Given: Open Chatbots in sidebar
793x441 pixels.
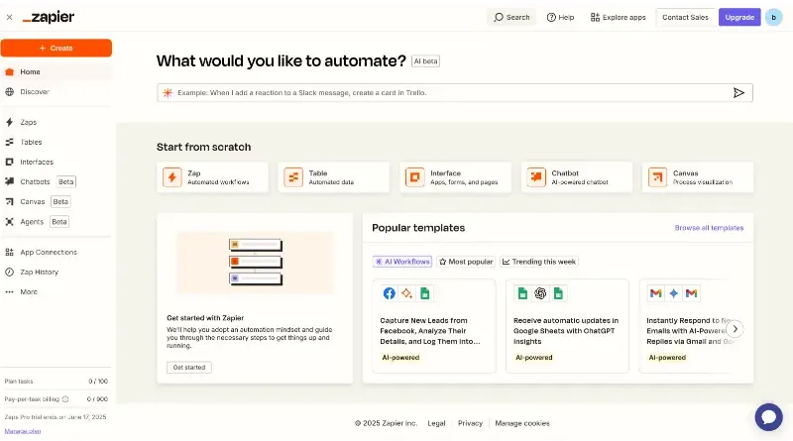Looking at the screenshot, I should click(x=57, y=181).
